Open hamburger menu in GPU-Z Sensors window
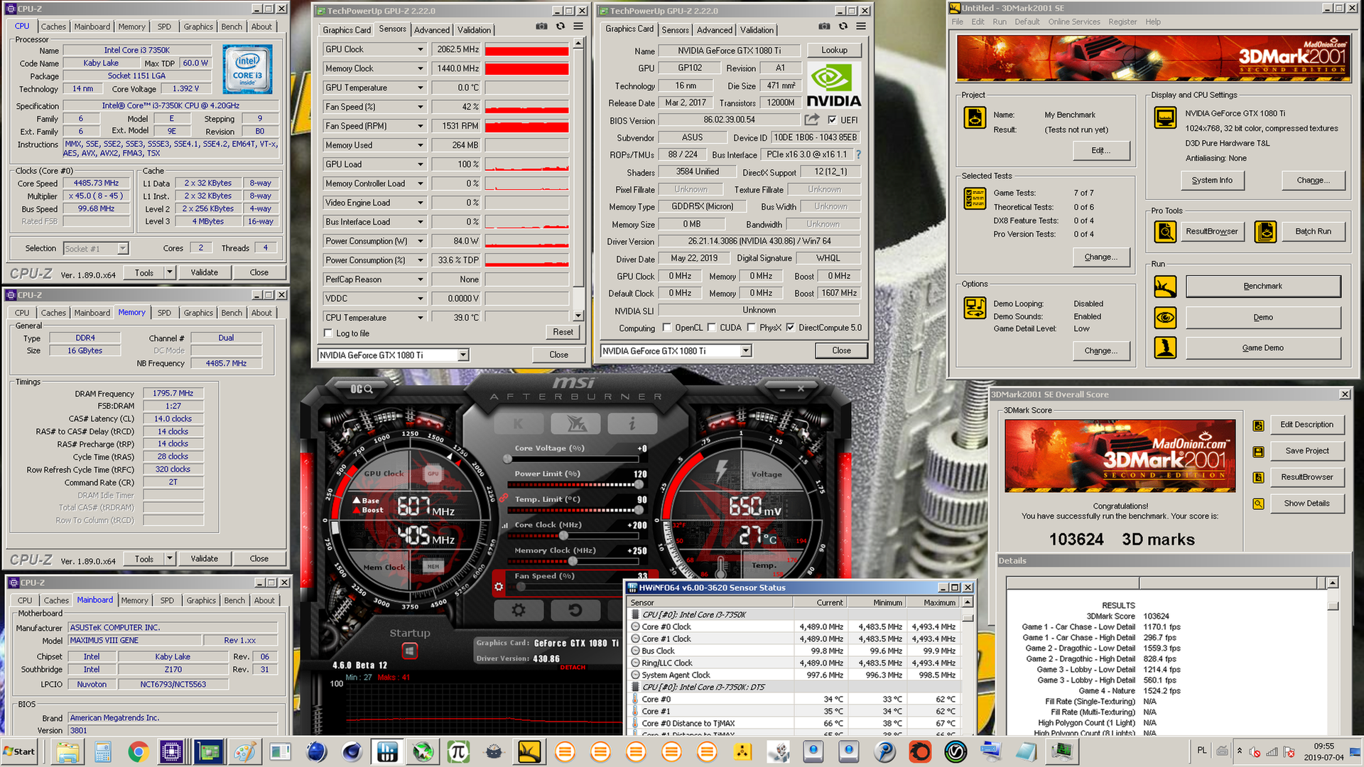The height and width of the screenshot is (767, 1364). (578, 26)
